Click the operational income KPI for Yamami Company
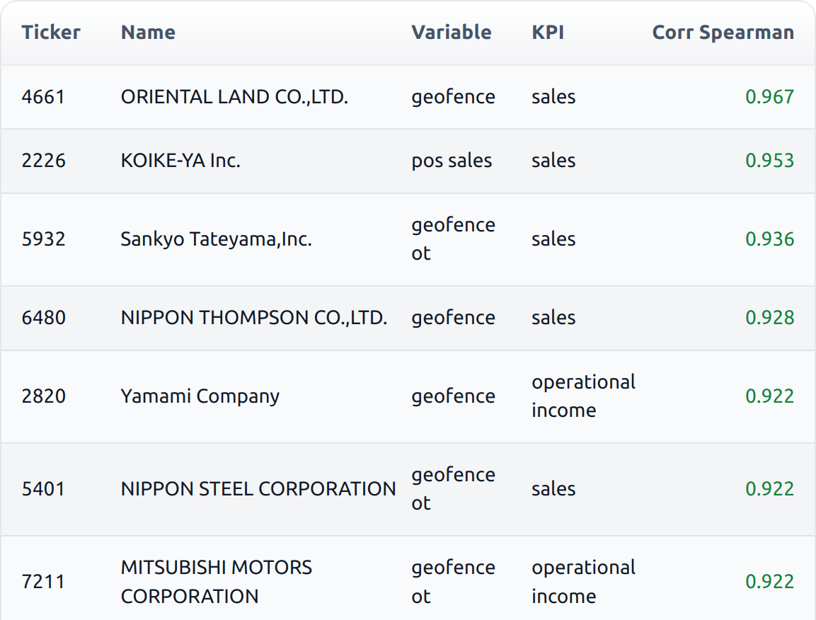The width and height of the screenshot is (816, 620). pyautogui.click(x=582, y=396)
